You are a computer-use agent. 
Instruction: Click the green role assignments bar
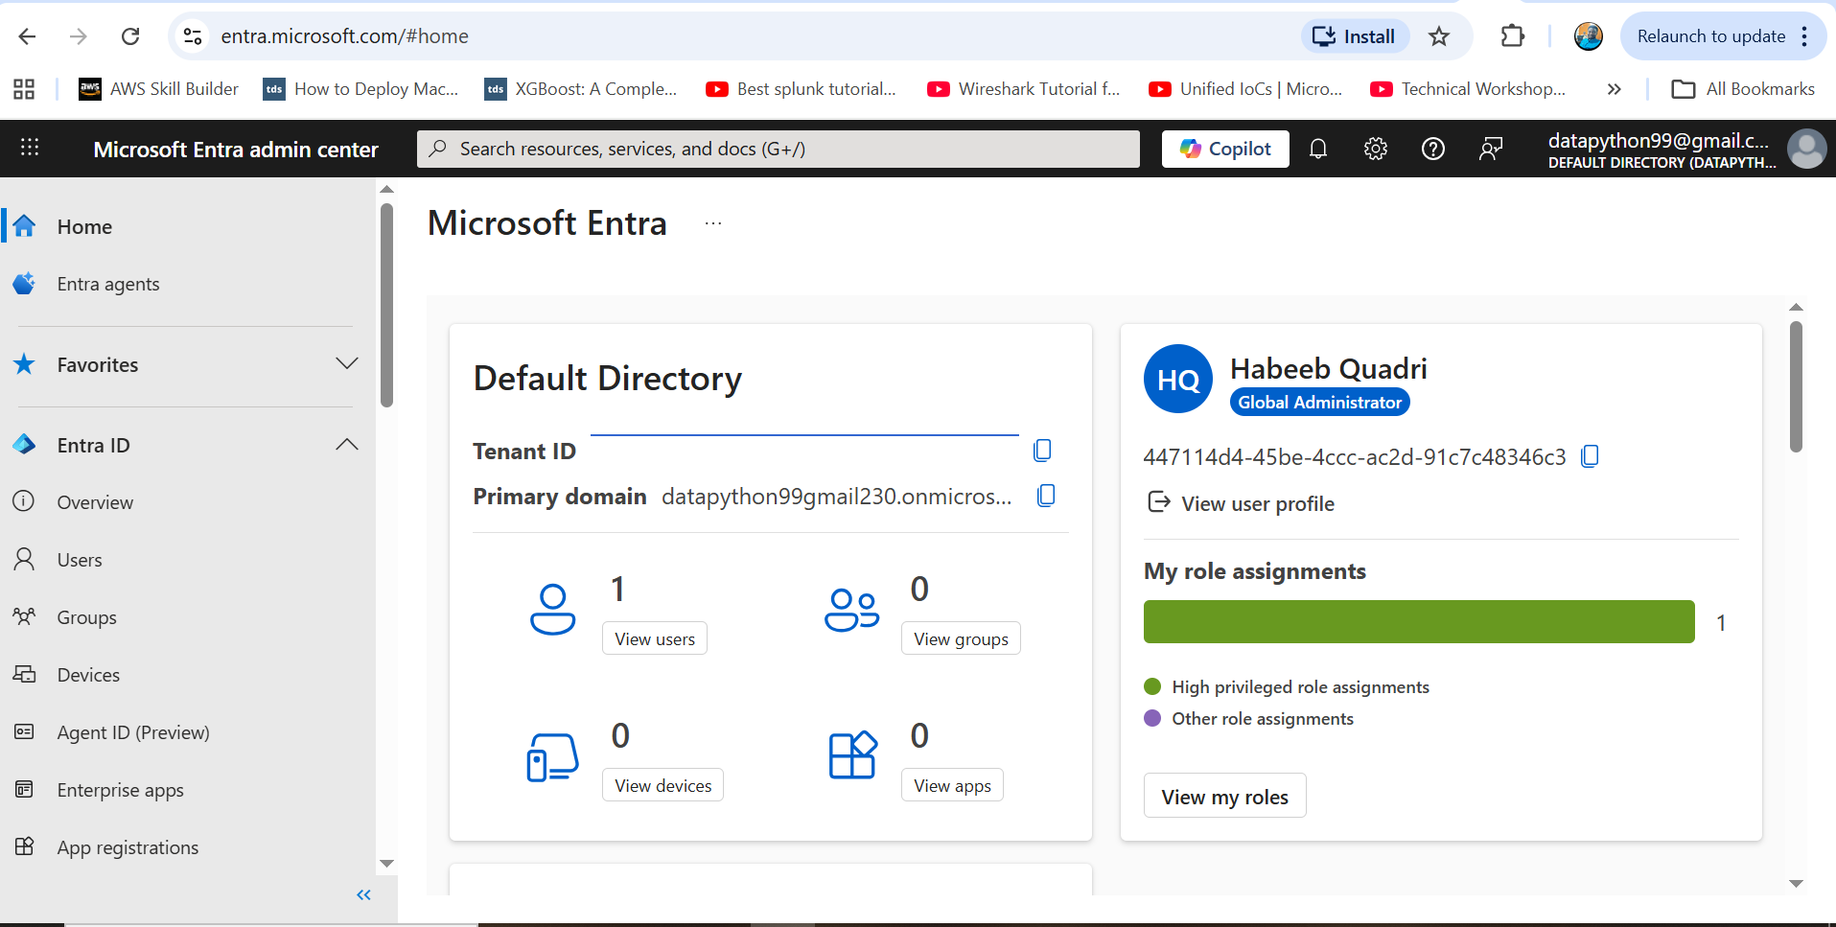1419,622
